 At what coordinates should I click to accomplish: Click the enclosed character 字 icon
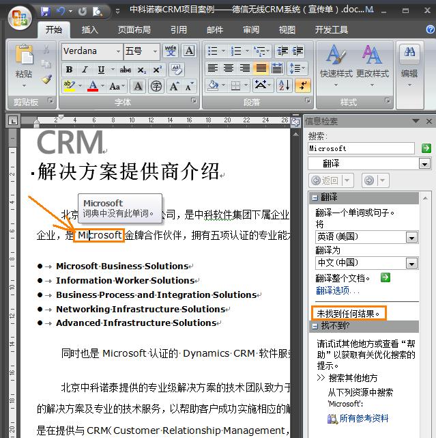tap(156, 86)
